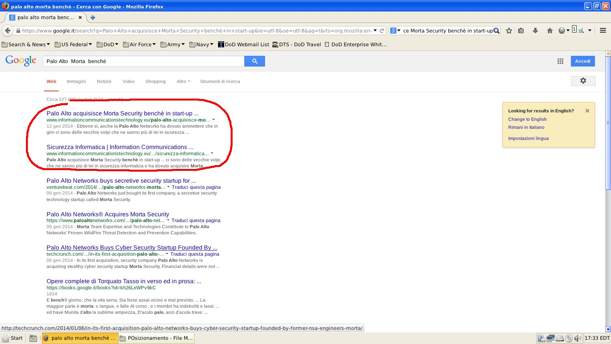Open Palo Alto Networks® Acquires Morta Security

tap(108, 214)
